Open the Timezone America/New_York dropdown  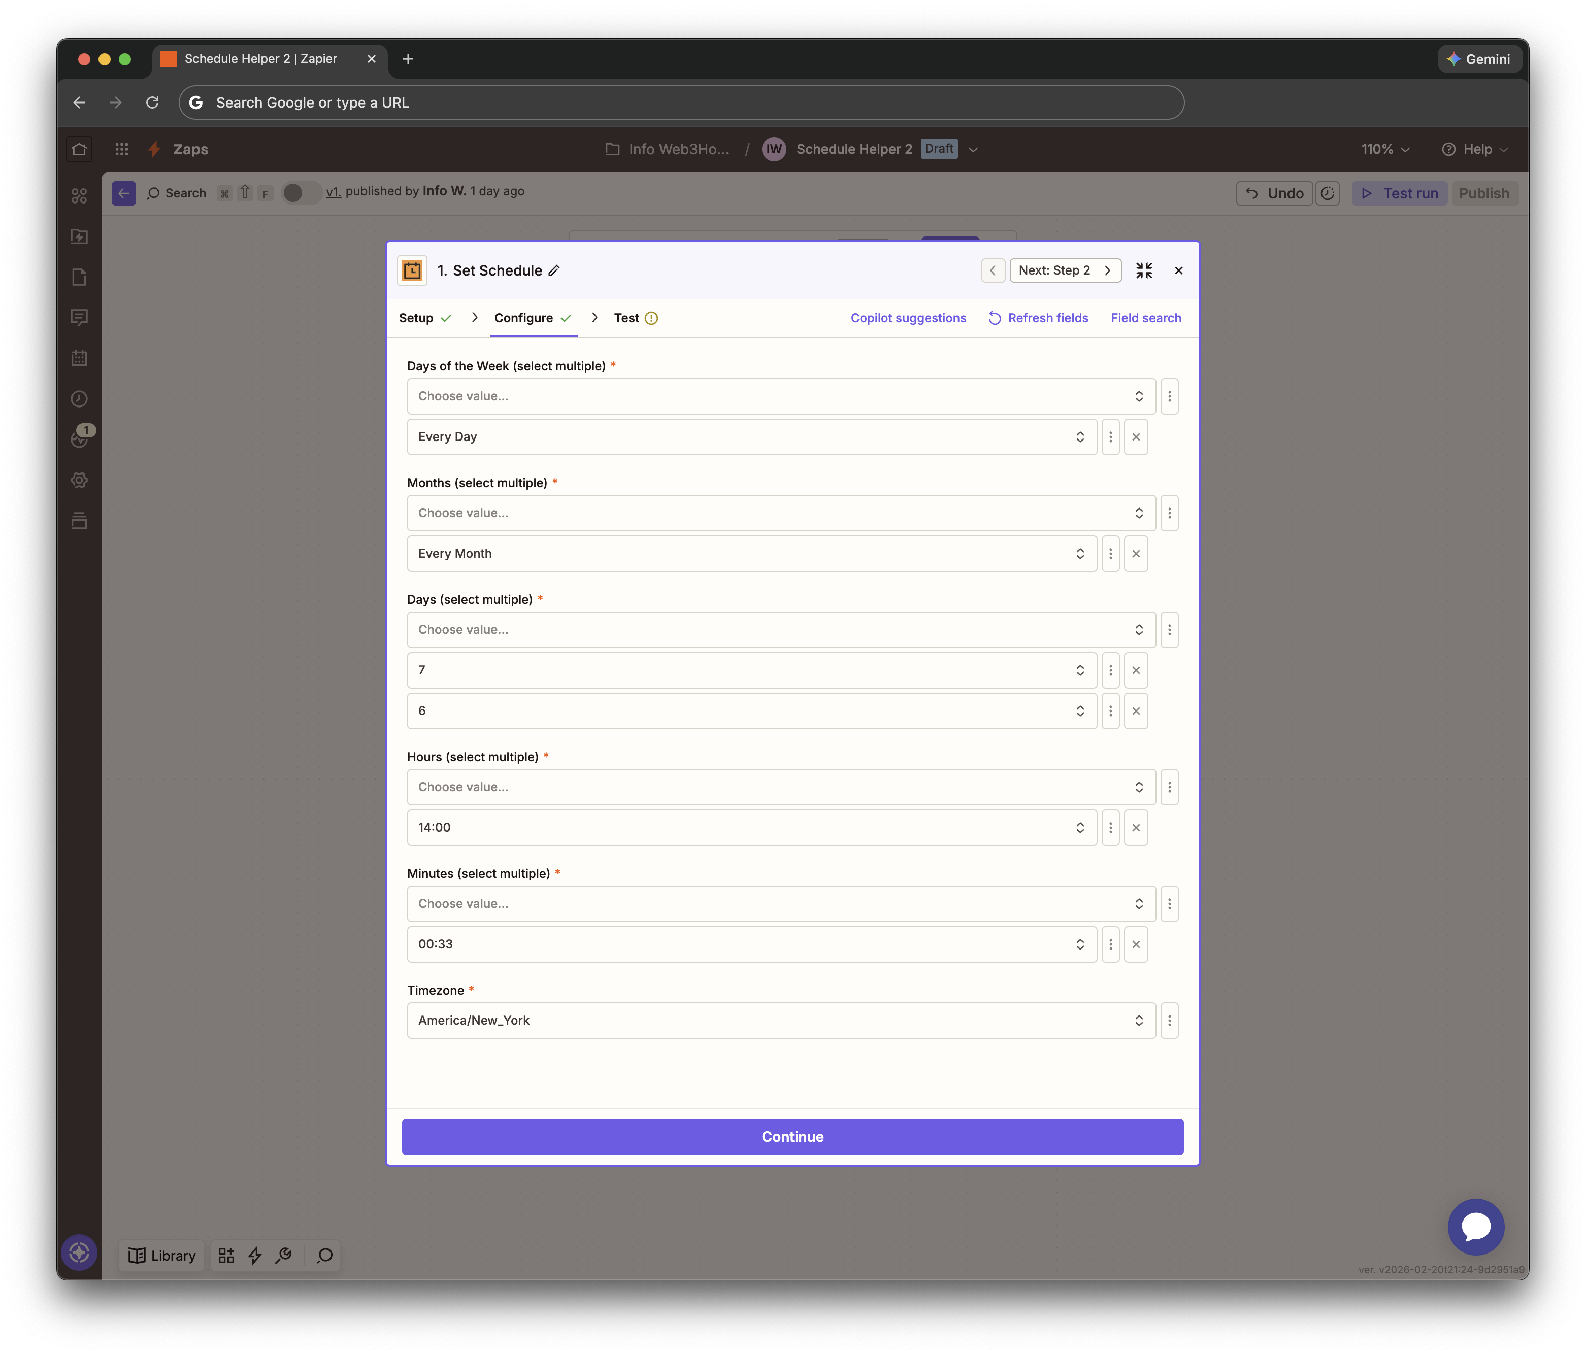click(x=781, y=1021)
